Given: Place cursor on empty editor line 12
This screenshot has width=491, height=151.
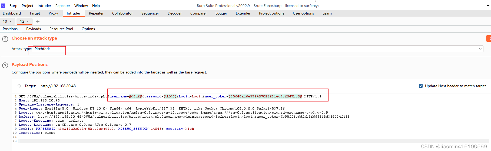Looking at the screenshot, I should coord(254,141).
